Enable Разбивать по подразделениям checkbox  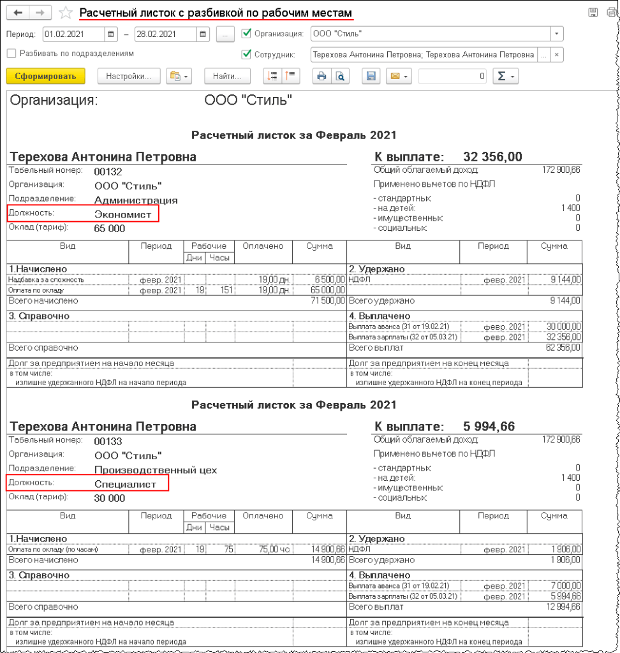point(11,54)
